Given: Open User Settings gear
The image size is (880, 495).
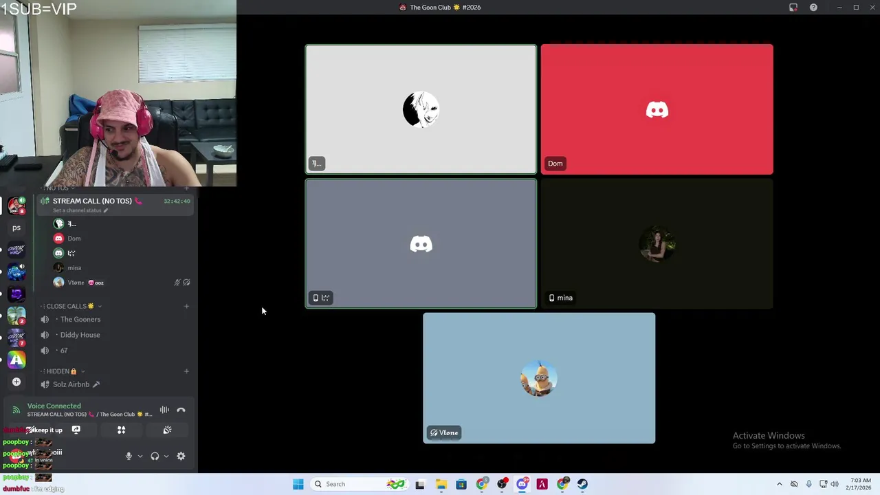Looking at the screenshot, I should click(181, 456).
